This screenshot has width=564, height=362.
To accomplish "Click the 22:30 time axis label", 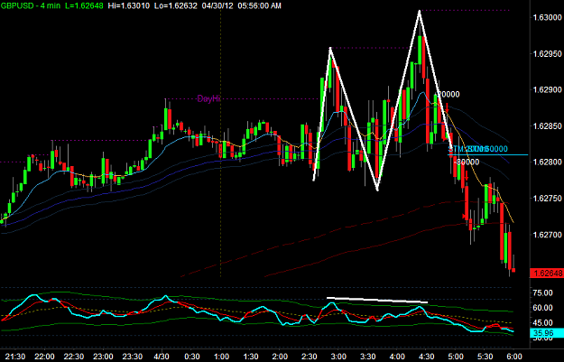I will pyautogui.click(x=74, y=357).
